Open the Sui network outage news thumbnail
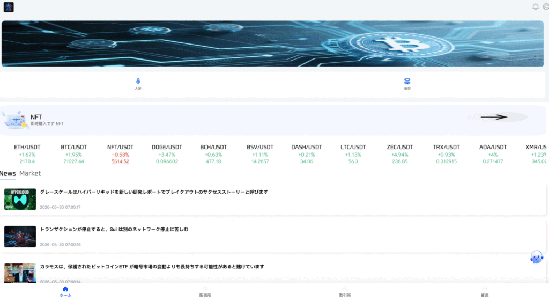The width and height of the screenshot is (549, 301). [x=20, y=237]
